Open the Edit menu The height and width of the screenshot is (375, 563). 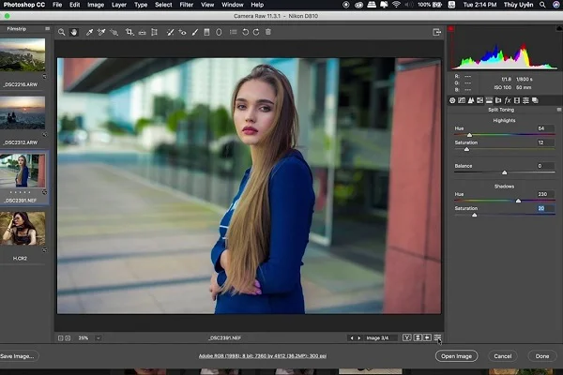tap(75, 5)
